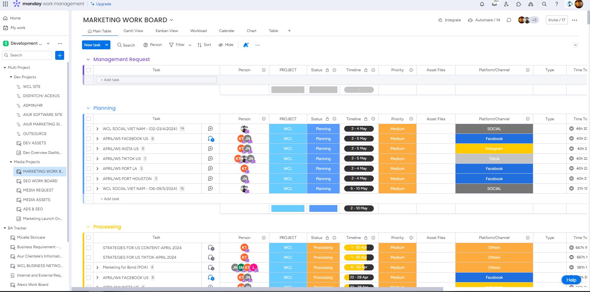Open New task dropdown arrow
The height and width of the screenshot is (292, 590).
point(107,45)
